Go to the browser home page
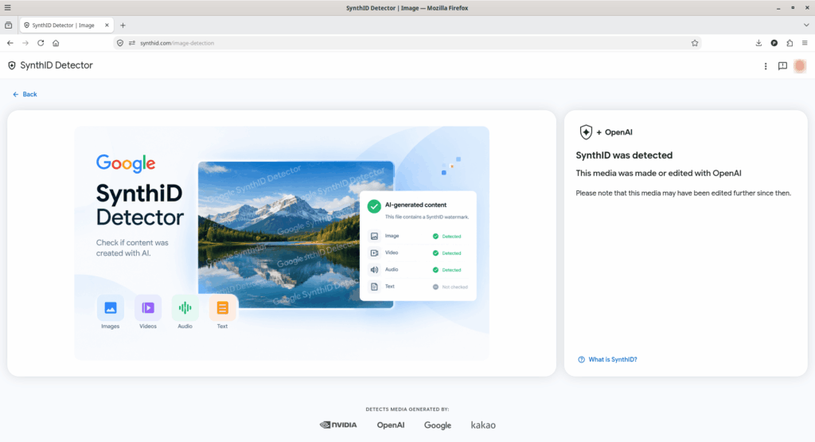 pyautogui.click(x=56, y=43)
